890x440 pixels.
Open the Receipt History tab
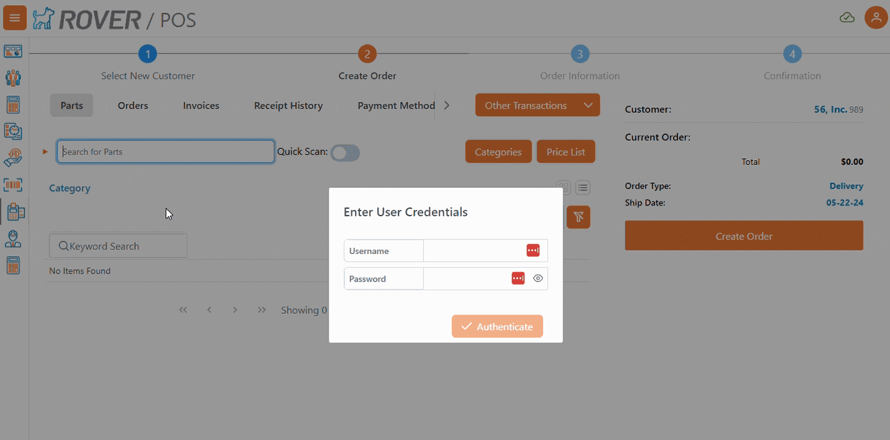[288, 105]
